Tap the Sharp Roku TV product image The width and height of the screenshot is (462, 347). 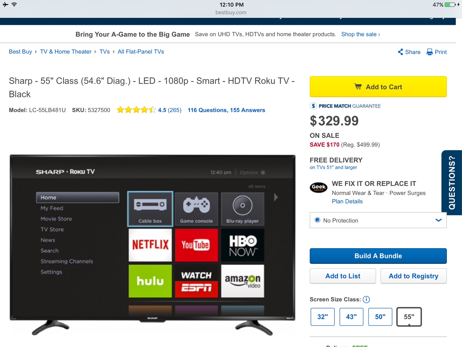point(152,244)
